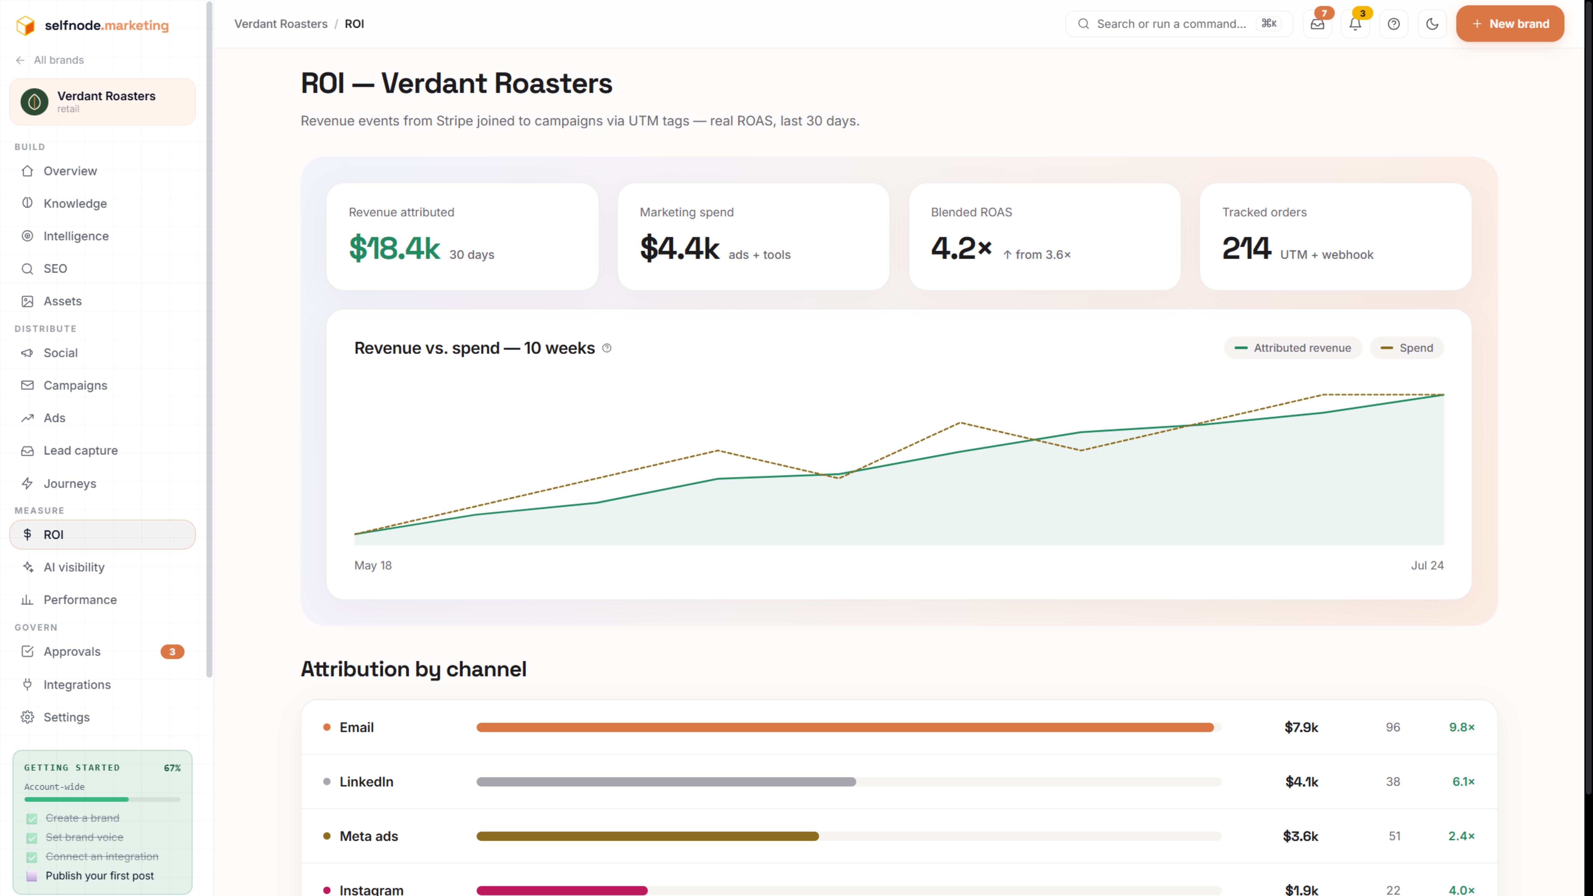Click the Meta ads row label

(x=369, y=836)
